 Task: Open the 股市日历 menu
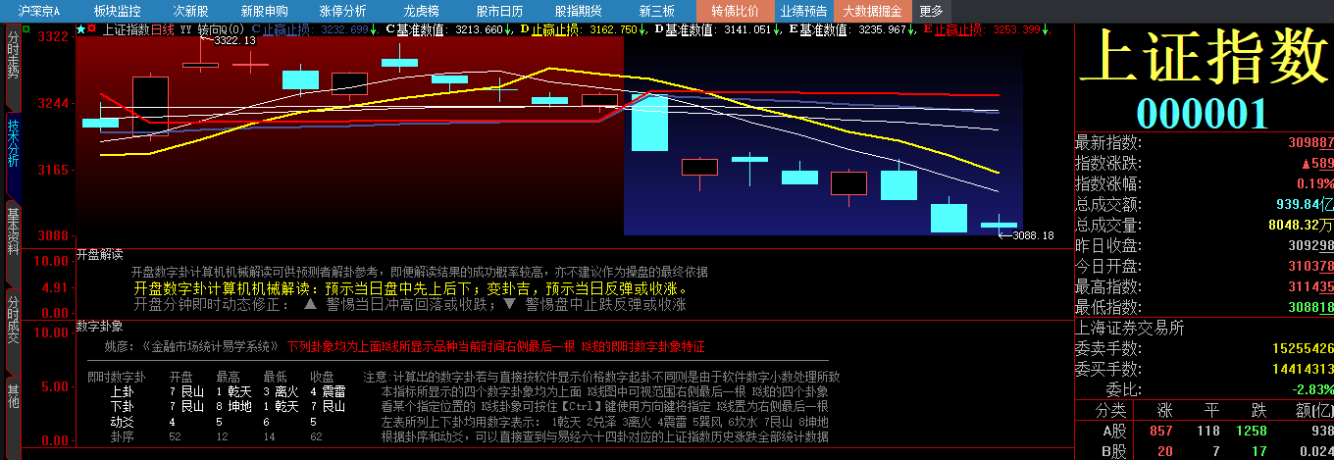(499, 11)
